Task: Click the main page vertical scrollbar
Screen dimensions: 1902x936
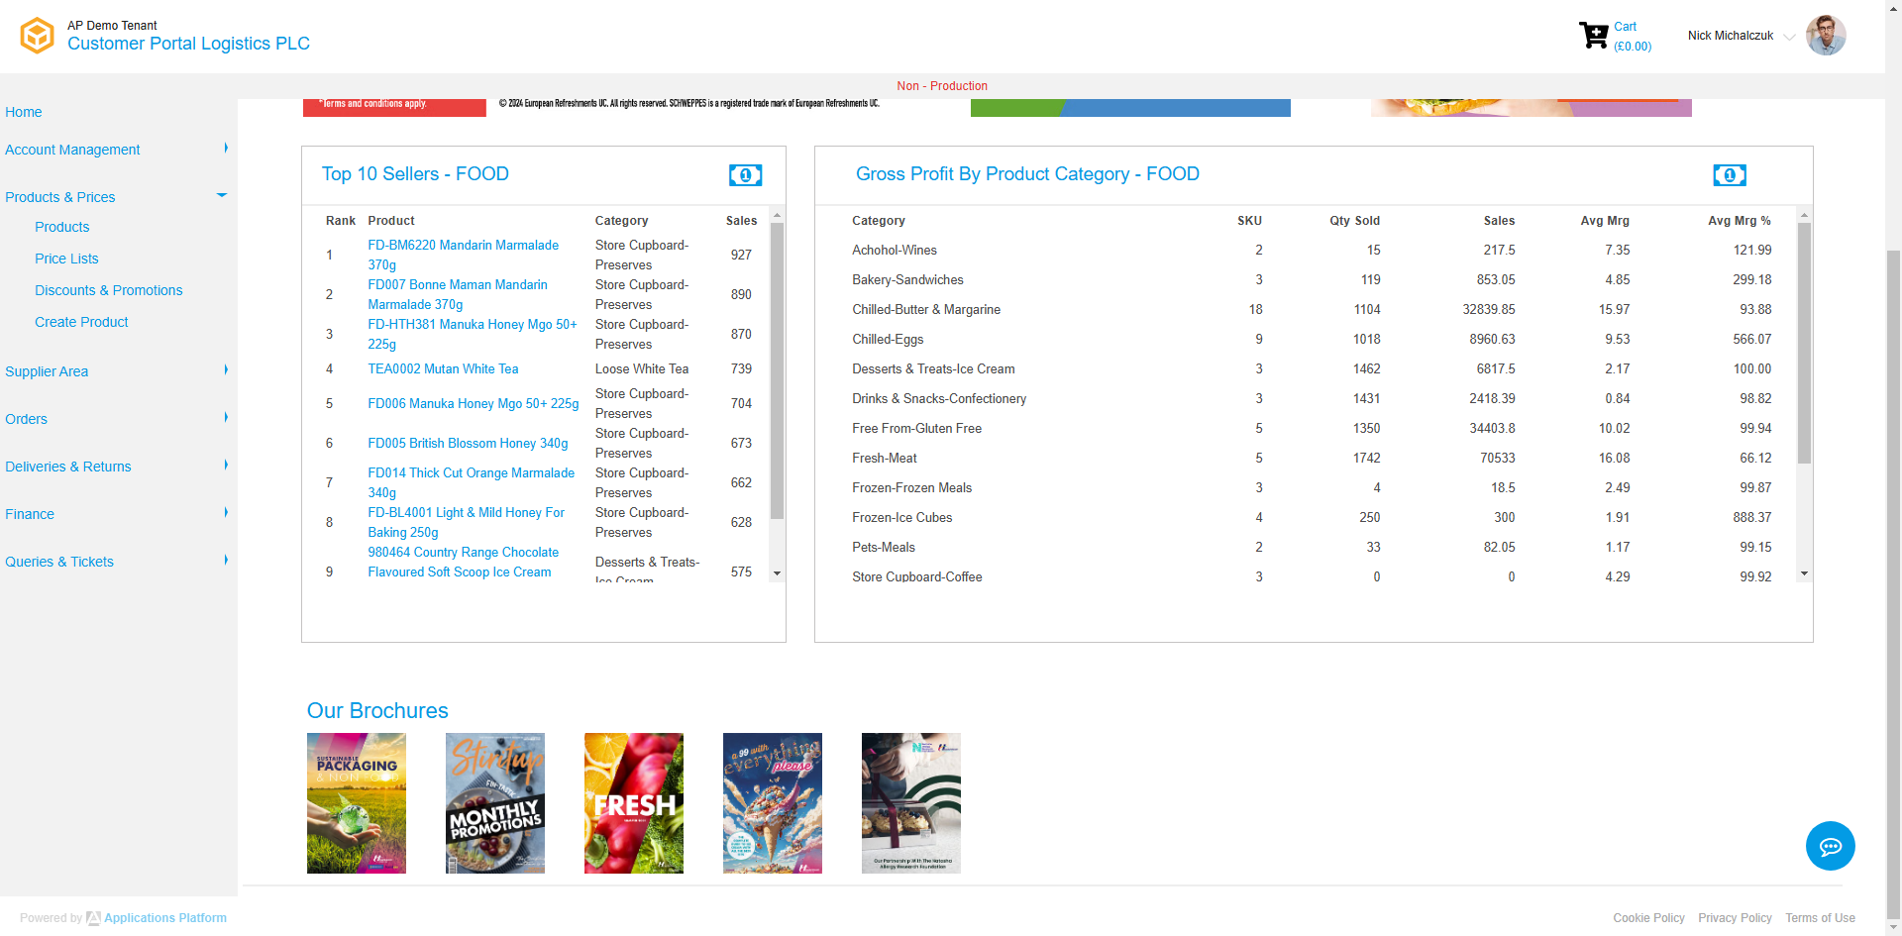Action: pyautogui.click(x=1893, y=584)
